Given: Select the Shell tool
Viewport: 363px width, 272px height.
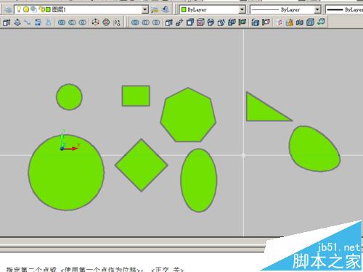Looking at the screenshot, I should click(x=310, y=22).
